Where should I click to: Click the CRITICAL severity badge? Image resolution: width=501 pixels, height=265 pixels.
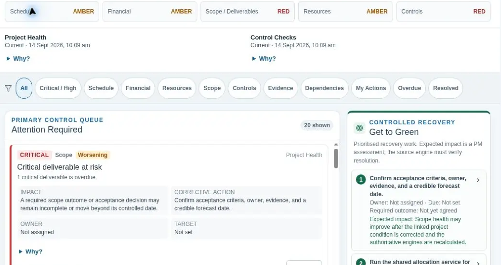pyautogui.click(x=34, y=155)
